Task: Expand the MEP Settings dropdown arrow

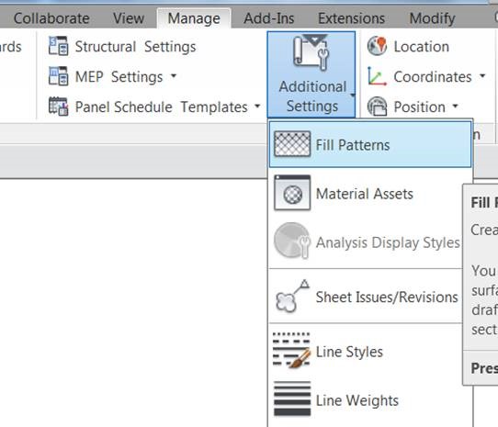Action: 174,76
